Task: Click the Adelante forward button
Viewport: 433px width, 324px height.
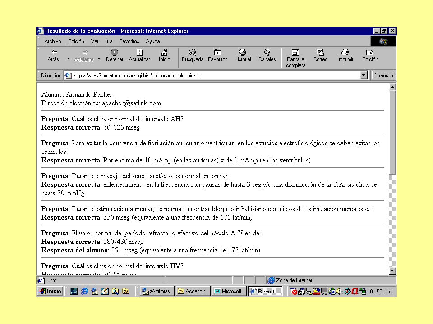Action: coord(84,56)
